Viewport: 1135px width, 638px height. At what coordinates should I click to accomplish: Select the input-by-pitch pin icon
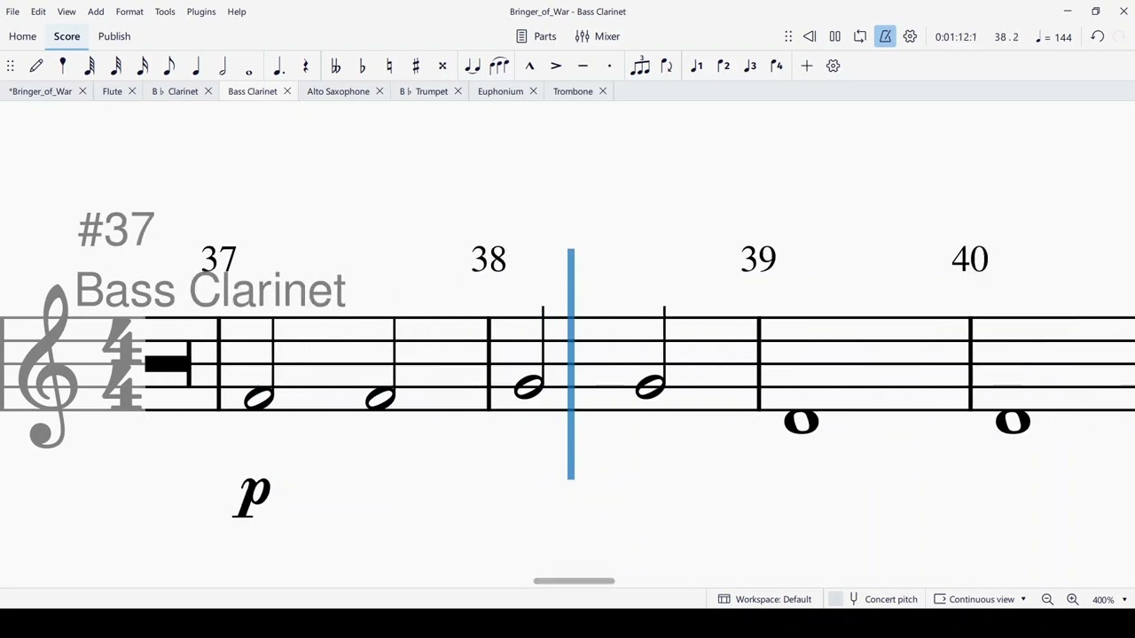point(63,66)
